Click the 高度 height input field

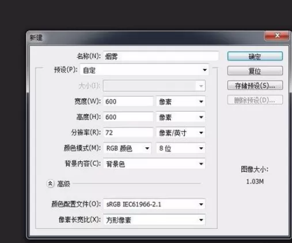click(128, 117)
